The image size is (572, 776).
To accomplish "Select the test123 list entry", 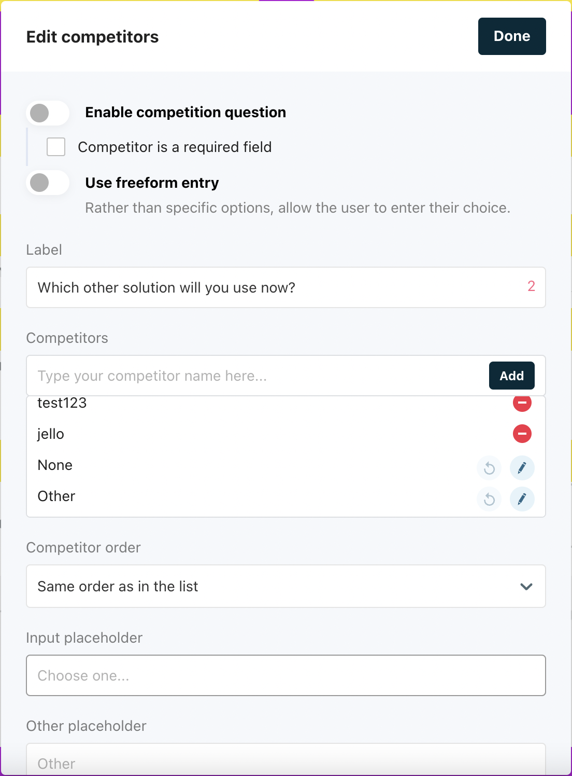I will tap(62, 404).
